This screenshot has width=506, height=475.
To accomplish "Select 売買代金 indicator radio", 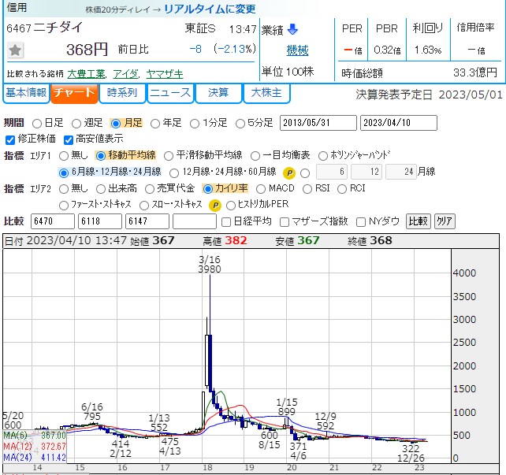I will click(x=150, y=189).
